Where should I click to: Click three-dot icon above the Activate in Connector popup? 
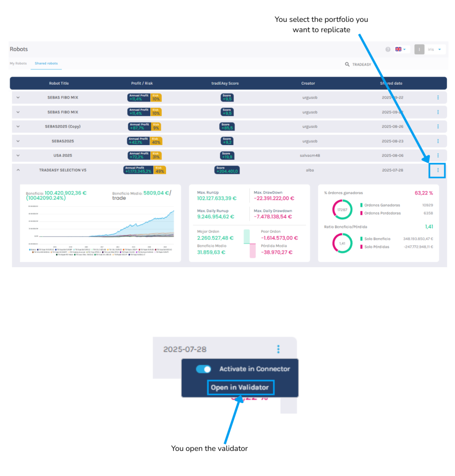278,349
